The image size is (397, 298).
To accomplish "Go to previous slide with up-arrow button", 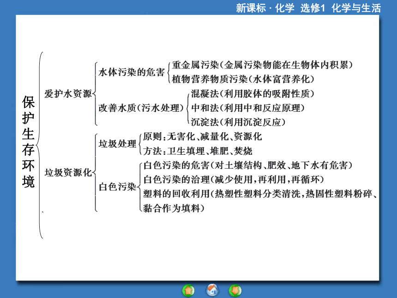I will click(188, 291).
